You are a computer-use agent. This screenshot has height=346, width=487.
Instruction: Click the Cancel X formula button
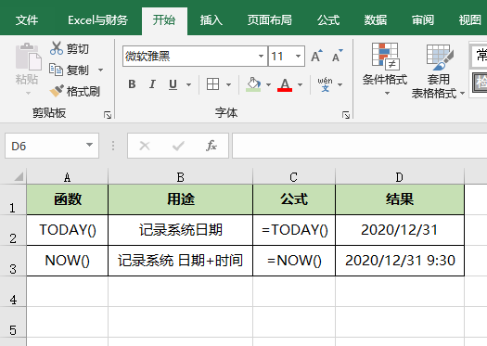point(145,146)
